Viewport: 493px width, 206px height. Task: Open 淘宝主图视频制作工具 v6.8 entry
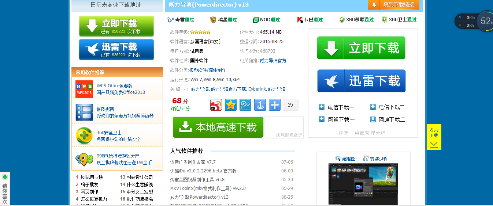coord(197,180)
